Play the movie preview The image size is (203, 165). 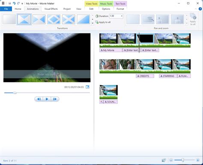point(47,99)
